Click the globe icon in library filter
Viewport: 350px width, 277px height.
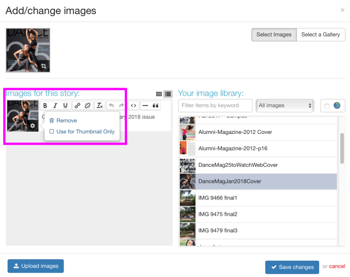(x=337, y=105)
